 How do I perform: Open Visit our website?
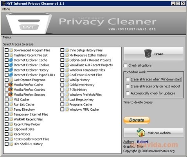[154, 133]
